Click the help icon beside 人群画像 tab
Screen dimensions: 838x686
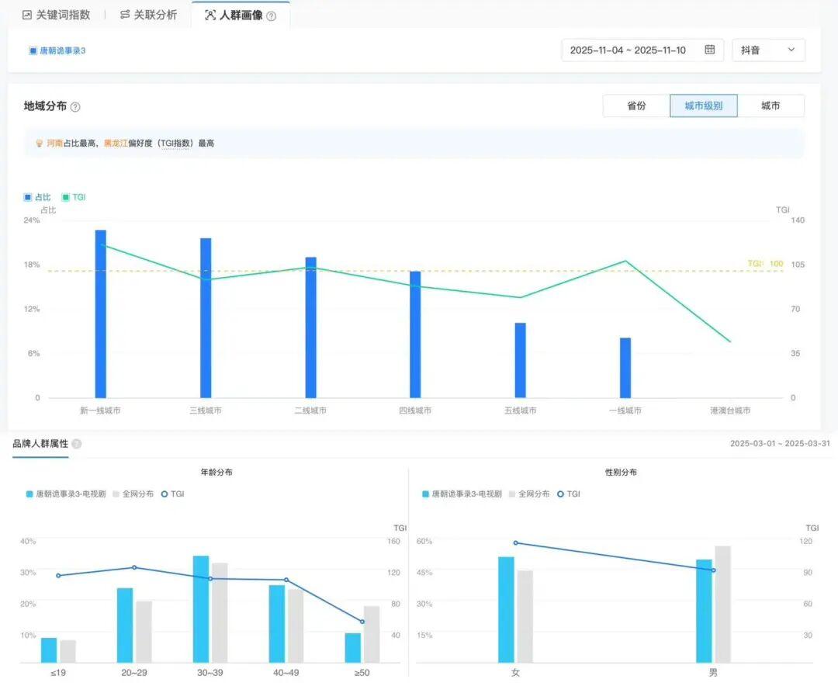click(x=271, y=16)
